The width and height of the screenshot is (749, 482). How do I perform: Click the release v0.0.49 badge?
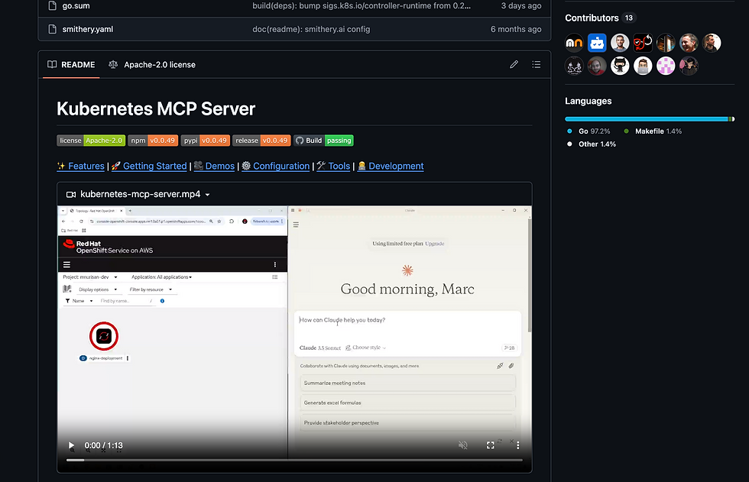point(261,141)
